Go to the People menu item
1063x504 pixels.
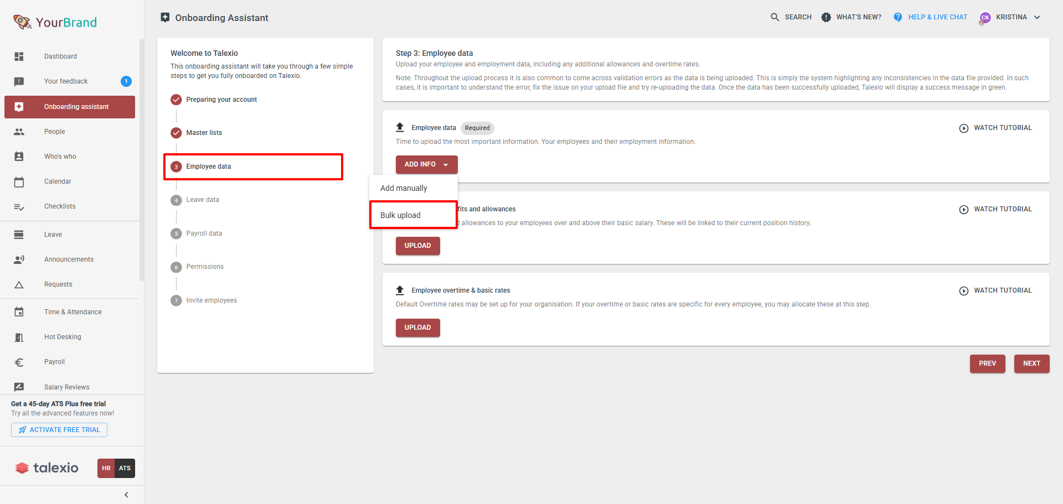tap(70, 132)
